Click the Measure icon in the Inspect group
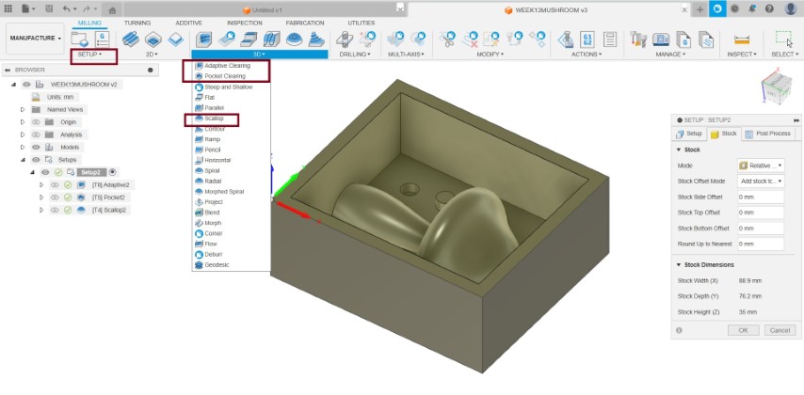 [742, 39]
